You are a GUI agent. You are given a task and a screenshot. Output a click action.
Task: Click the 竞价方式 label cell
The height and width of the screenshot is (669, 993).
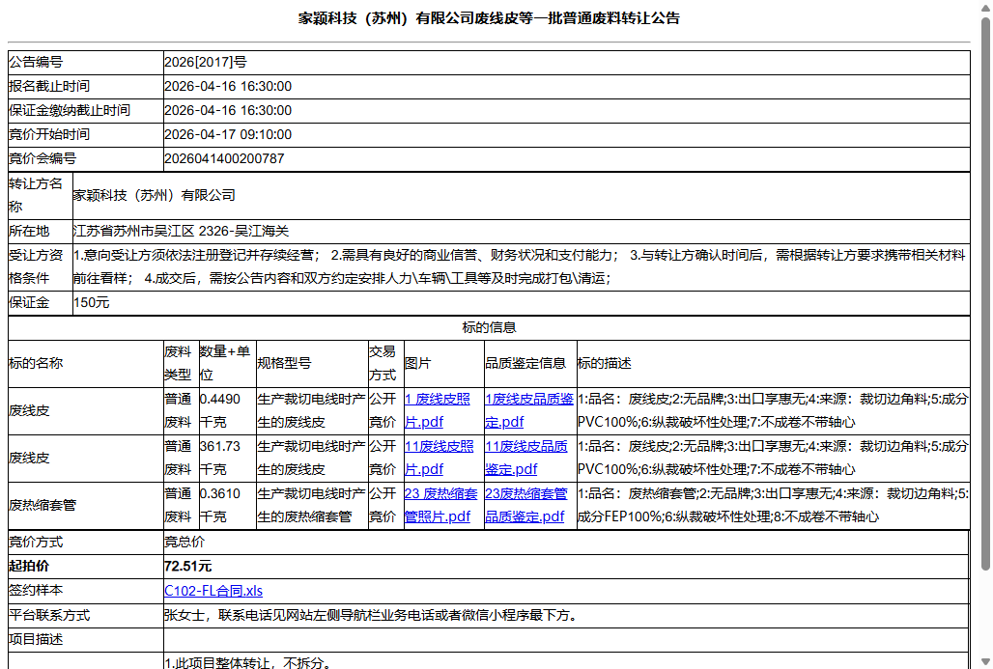[86, 542]
